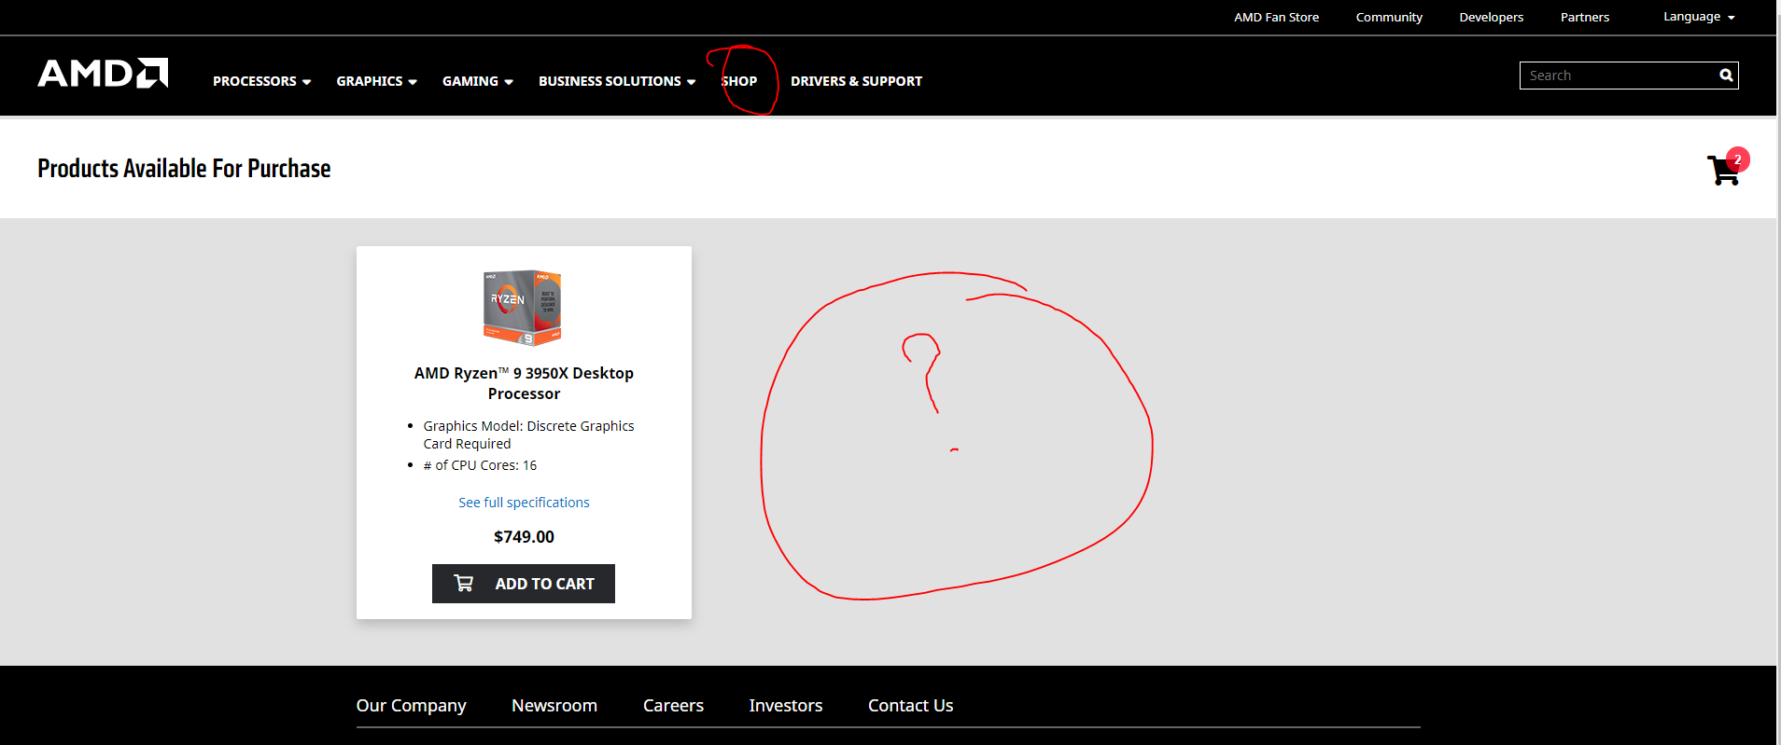The width and height of the screenshot is (1781, 745).
Task: Open Newsroom footer link
Action: [554, 706]
